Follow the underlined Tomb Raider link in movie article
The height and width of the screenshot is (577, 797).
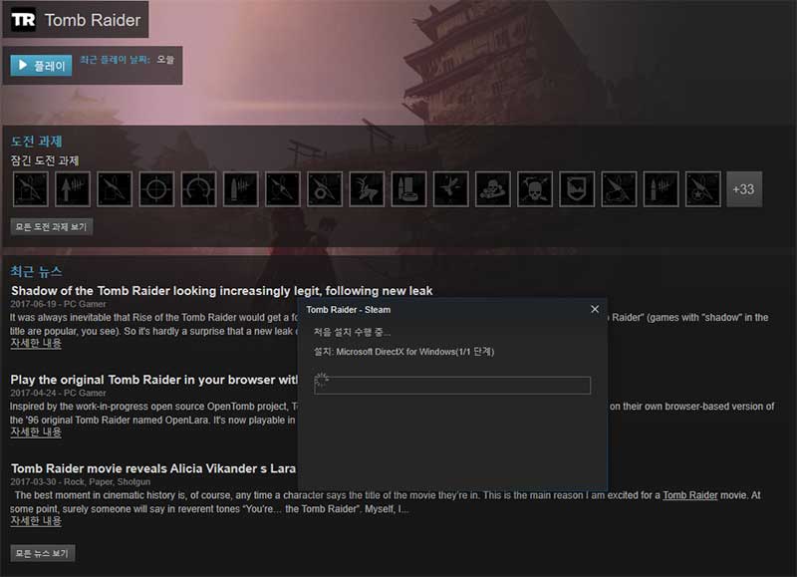point(689,495)
